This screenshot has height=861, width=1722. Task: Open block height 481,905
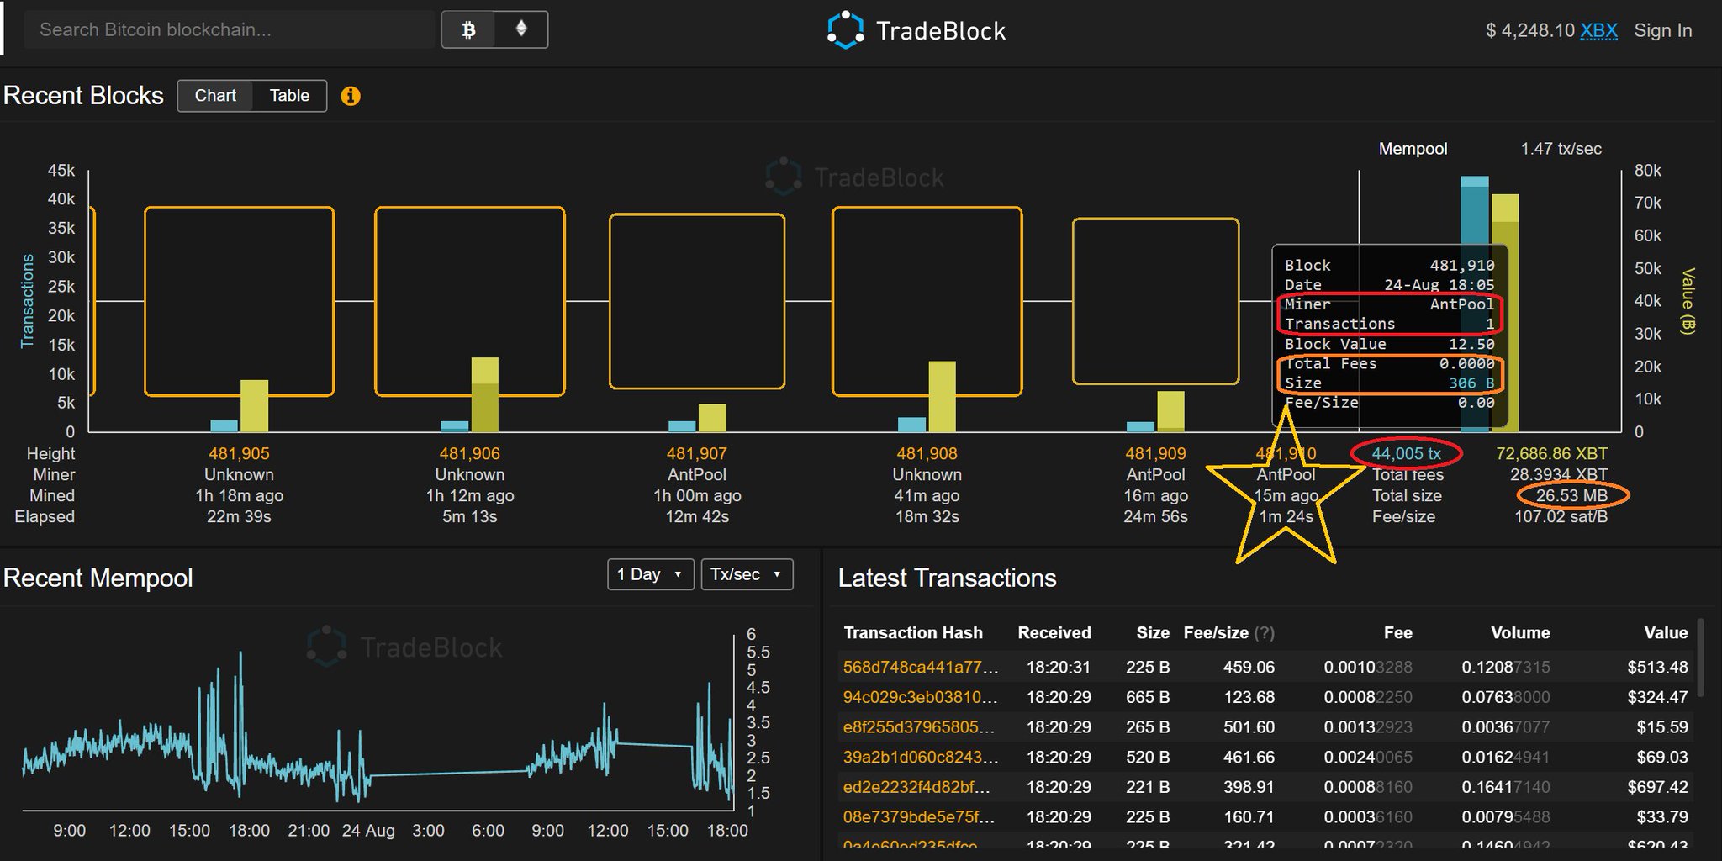[239, 454]
